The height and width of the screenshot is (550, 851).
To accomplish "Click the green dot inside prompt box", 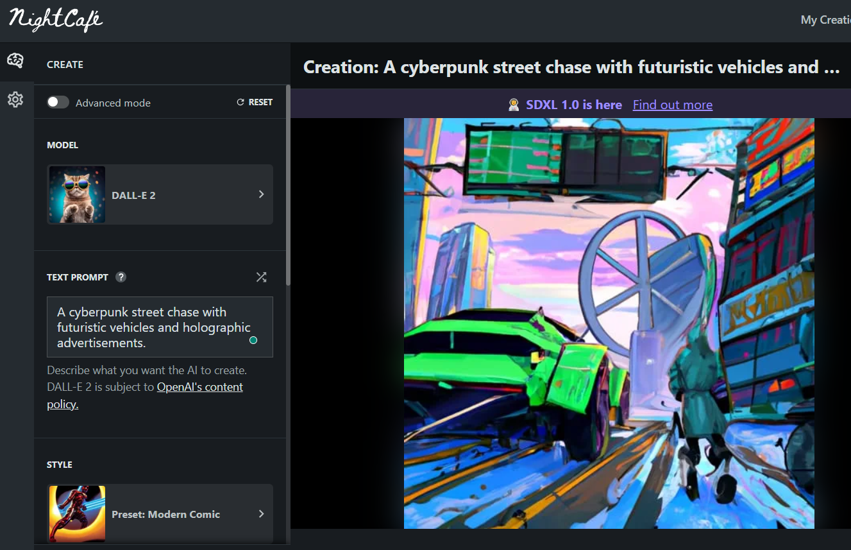I will pyautogui.click(x=253, y=340).
